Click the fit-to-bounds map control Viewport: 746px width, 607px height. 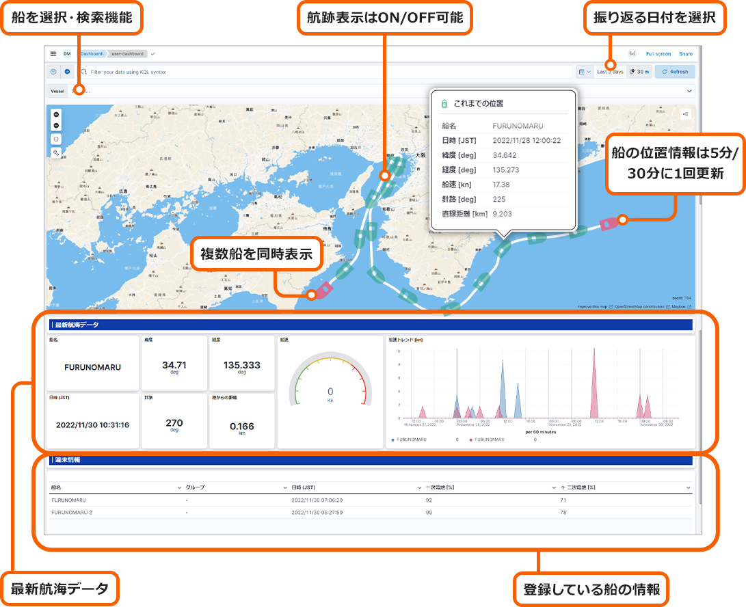[56, 139]
